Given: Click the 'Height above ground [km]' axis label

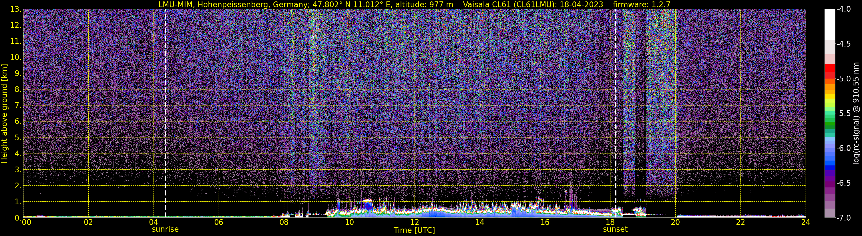Looking at the screenshot, I should click(x=4, y=113).
